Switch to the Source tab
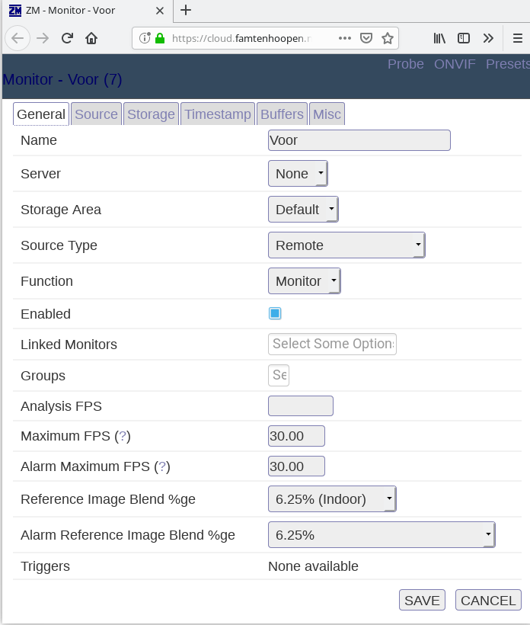530x625 pixels. pyautogui.click(x=96, y=114)
